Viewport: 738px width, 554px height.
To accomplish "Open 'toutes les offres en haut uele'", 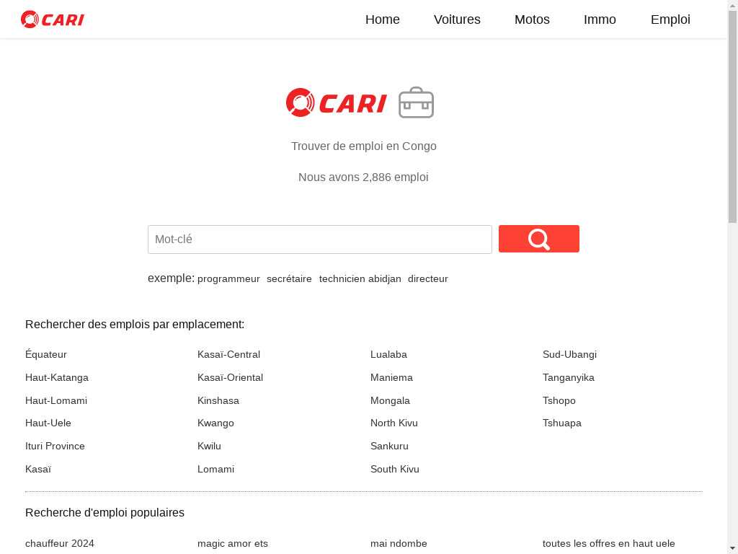I will coord(608,544).
